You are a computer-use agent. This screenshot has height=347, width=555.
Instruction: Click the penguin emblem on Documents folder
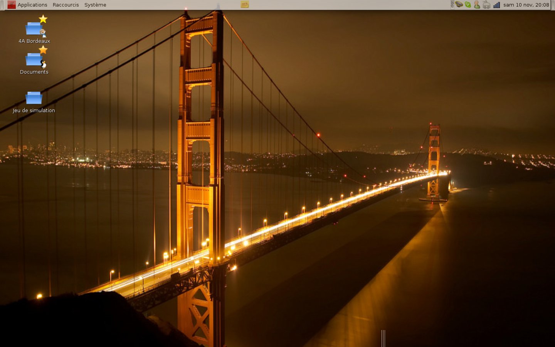[44, 64]
